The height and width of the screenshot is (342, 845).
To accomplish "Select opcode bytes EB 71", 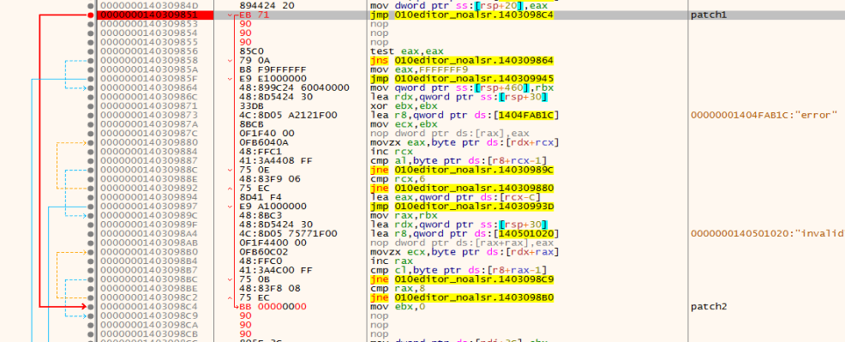I will [254, 15].
